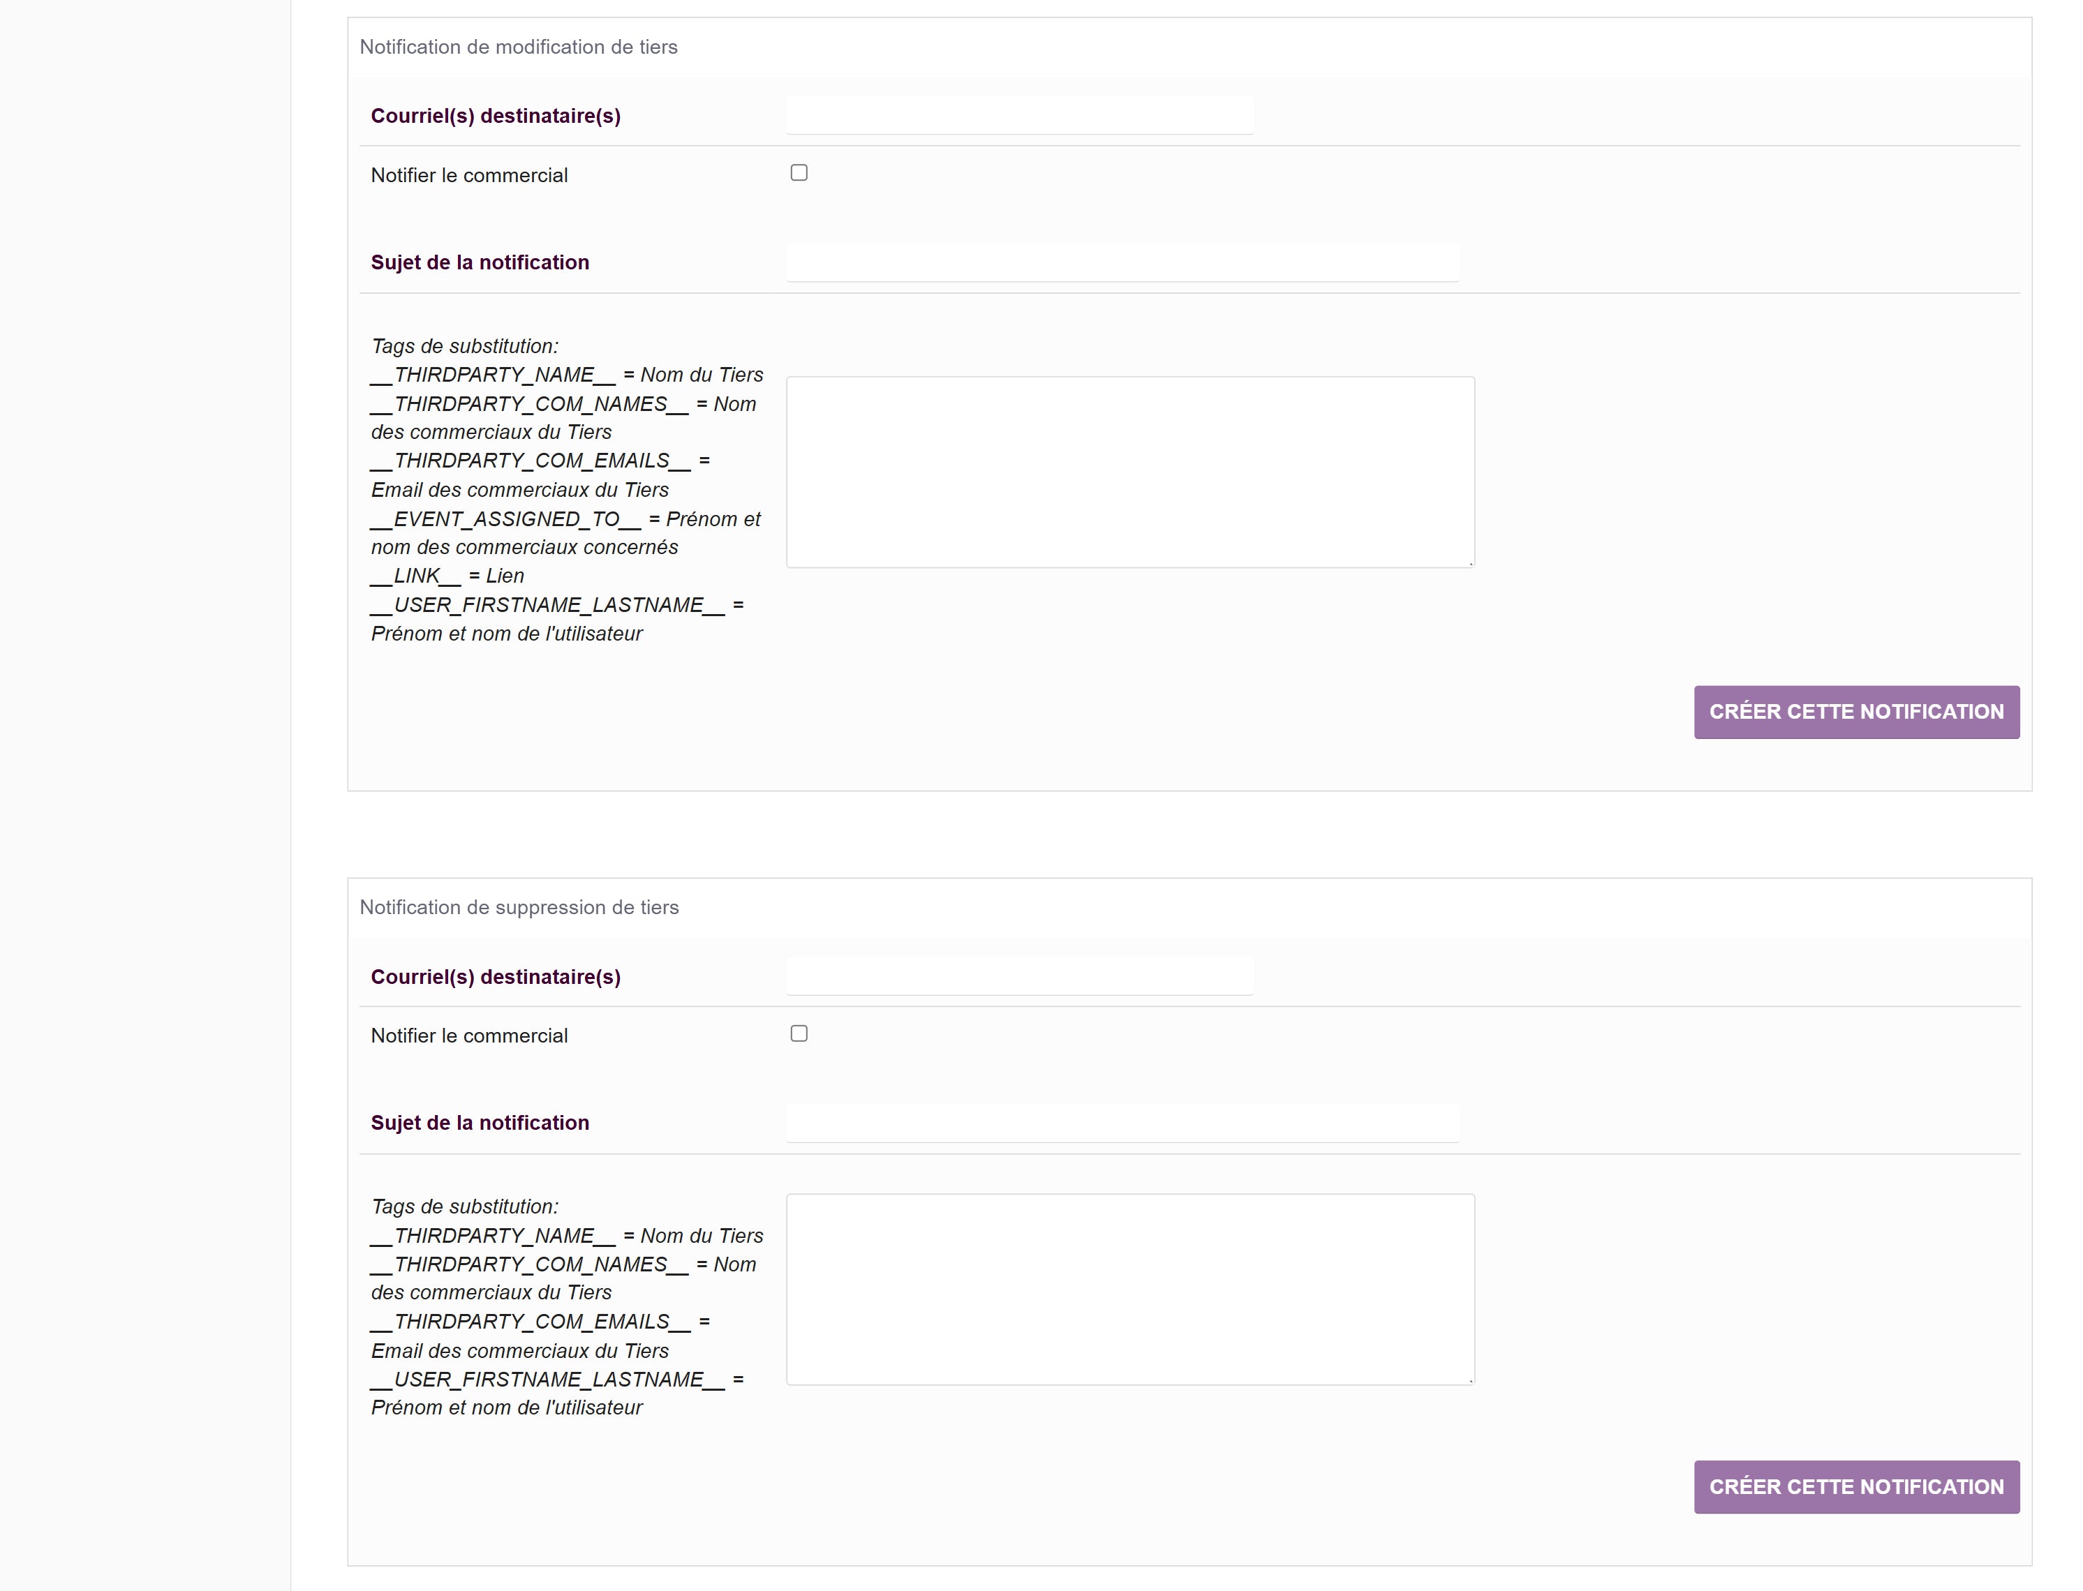The width and height of the screenshot is (2083, 1591).
Task: Focus the notification subject field in the suppression section
Action: point(1122,1123)
